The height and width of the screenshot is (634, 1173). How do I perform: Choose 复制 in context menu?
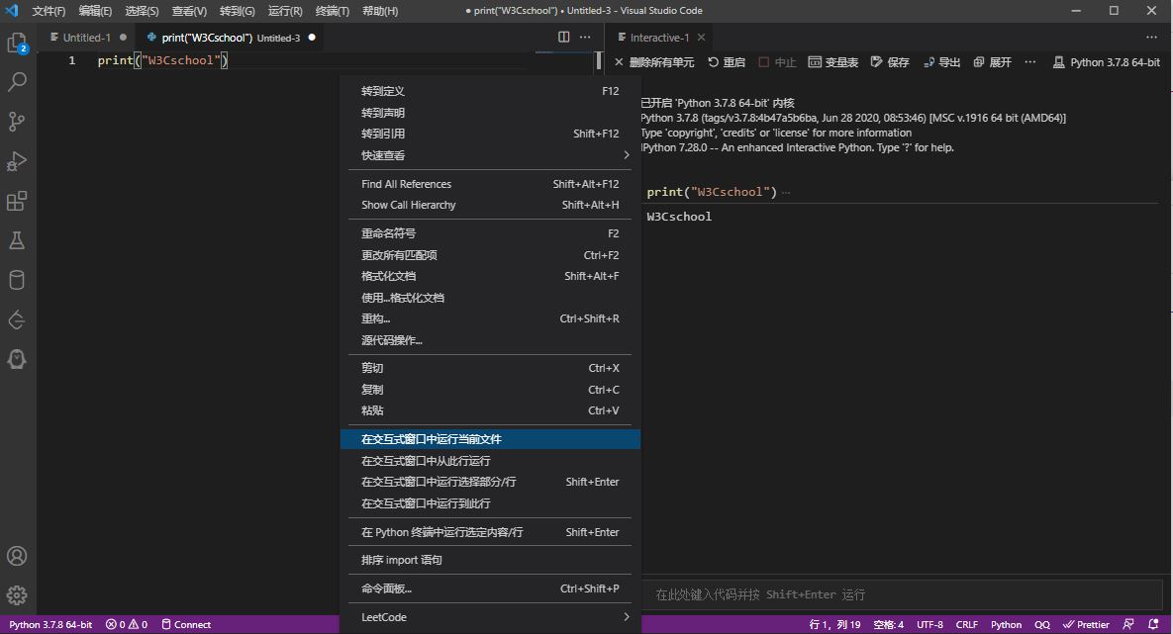tap(490, 390)
